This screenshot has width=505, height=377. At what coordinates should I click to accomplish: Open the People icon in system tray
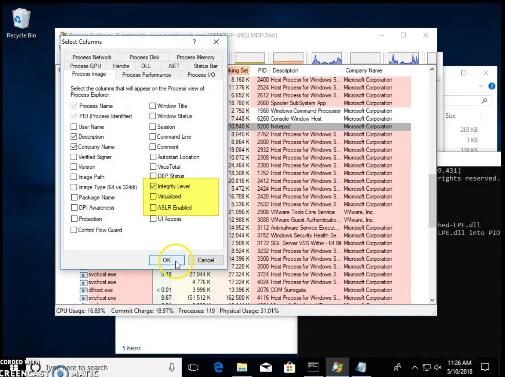397,367
